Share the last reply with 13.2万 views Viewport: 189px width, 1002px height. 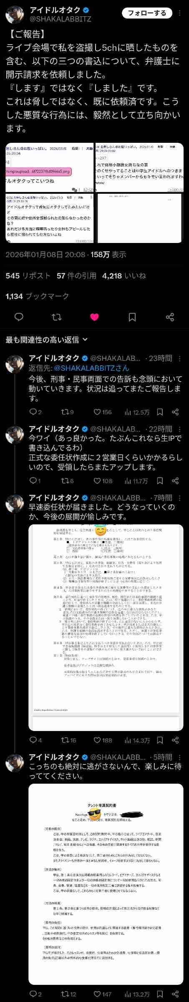pyautogui.click(x=175, y=994)
